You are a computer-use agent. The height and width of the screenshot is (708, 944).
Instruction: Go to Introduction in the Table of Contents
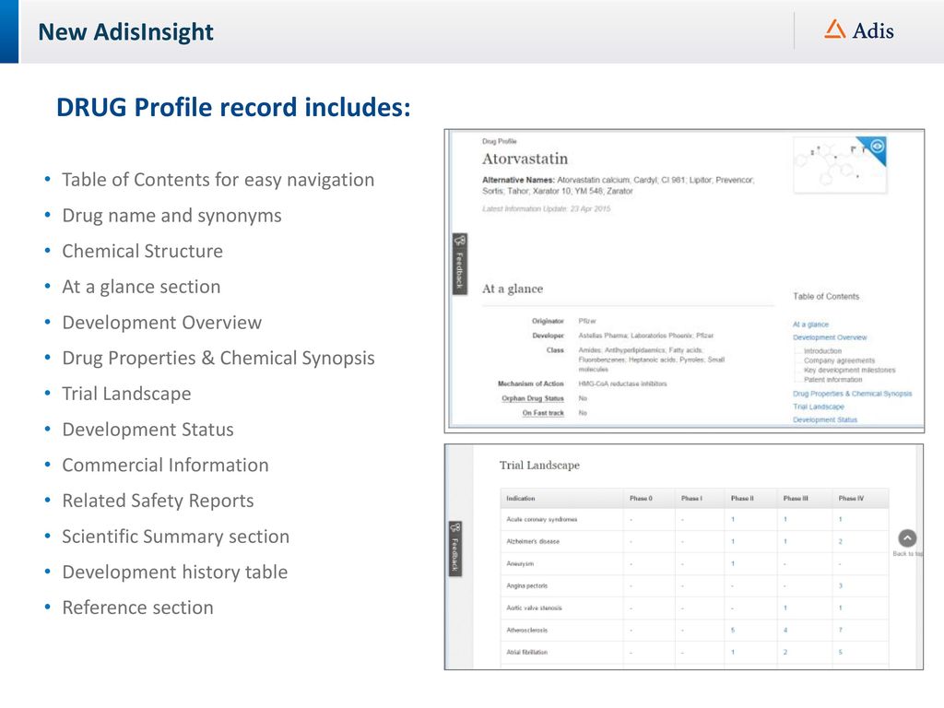click(822, 351)
